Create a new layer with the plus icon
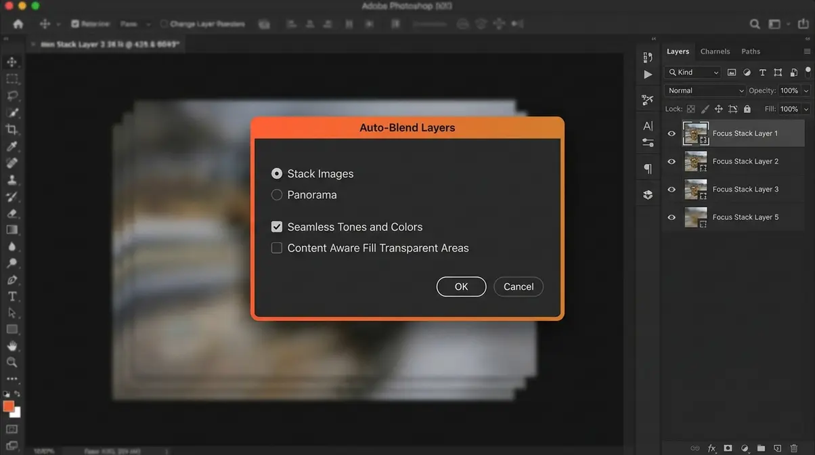The width and height of the screenshot is (815, 455). click(777, 448)
